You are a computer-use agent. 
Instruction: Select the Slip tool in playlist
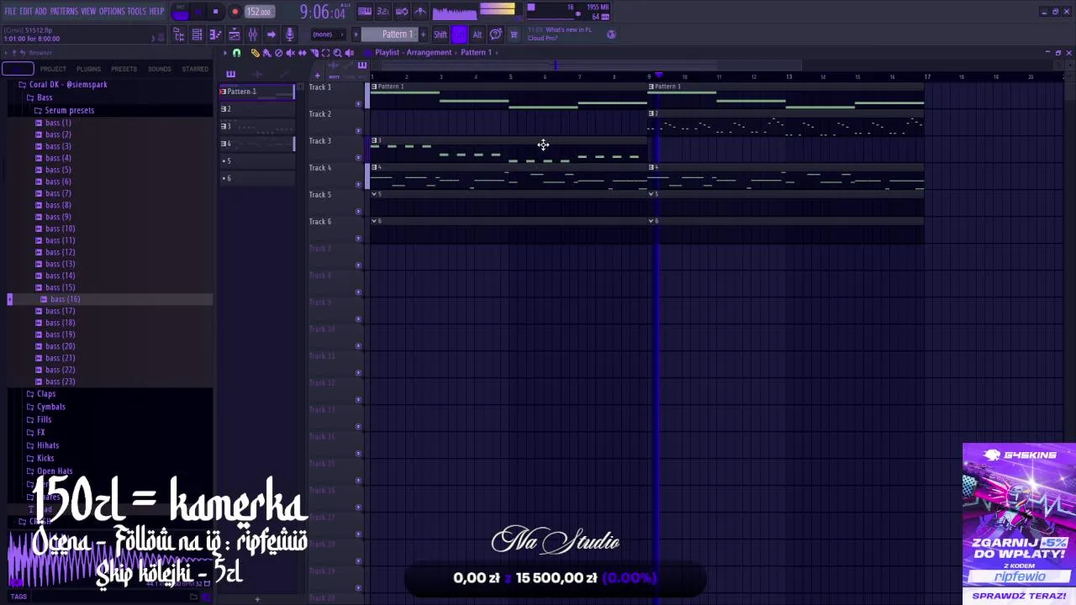tap(302, 53)
